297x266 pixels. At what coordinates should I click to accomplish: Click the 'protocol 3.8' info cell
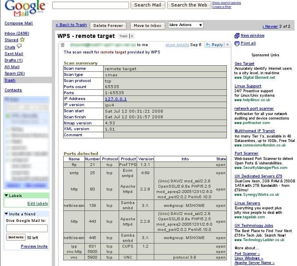(184, 257)
